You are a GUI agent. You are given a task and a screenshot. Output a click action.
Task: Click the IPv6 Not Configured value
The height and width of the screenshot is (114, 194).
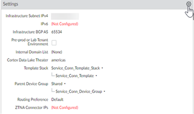pos(65,24)
